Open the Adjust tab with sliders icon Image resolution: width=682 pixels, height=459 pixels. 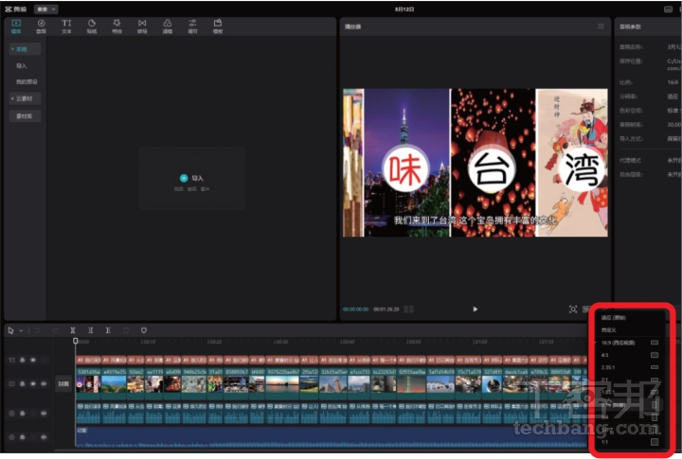[x=192, y=26]
